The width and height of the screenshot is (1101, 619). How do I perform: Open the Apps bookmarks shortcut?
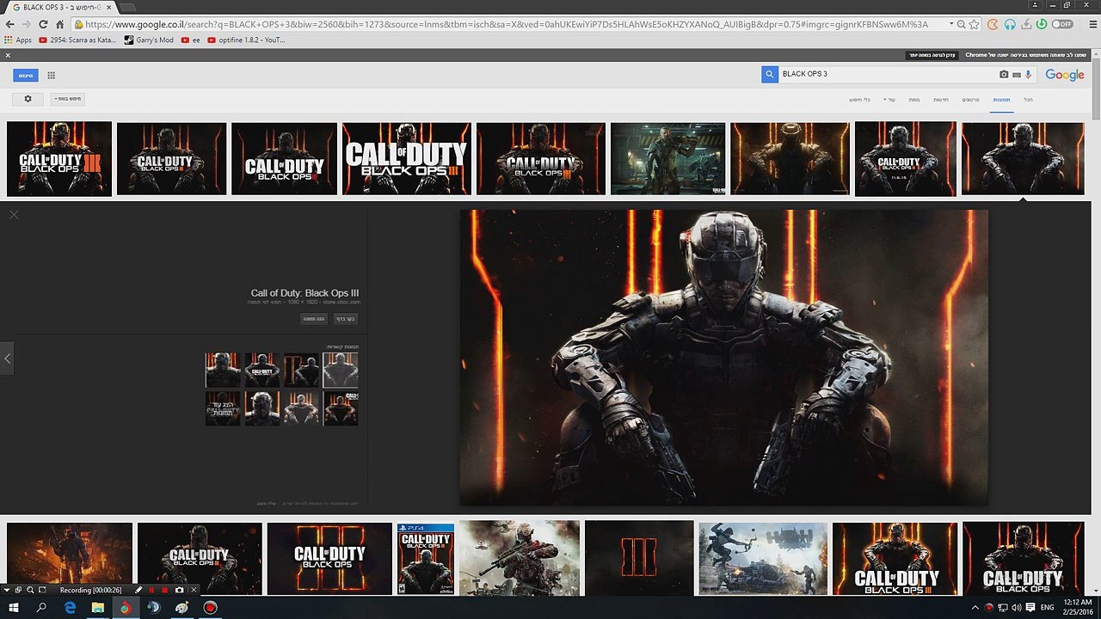[18, 40]
